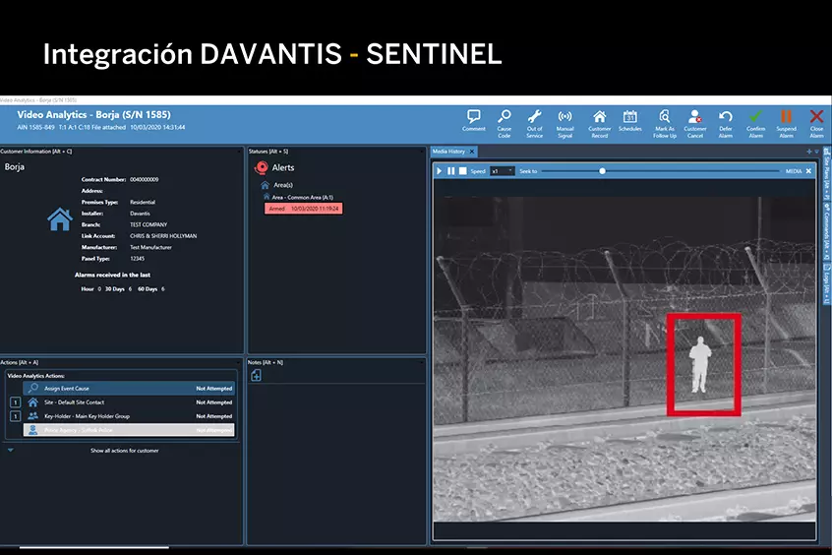Select Key-Holder - Main Key Holder Group action
Image resolution: width=832 pixels, height=555 pixels.
pos(129,416)
